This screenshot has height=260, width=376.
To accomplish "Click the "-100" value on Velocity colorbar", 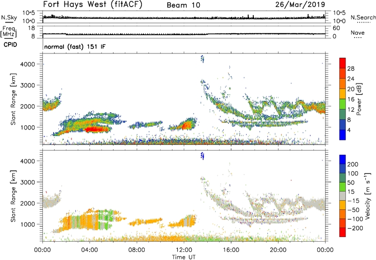I will coord(355,219).
